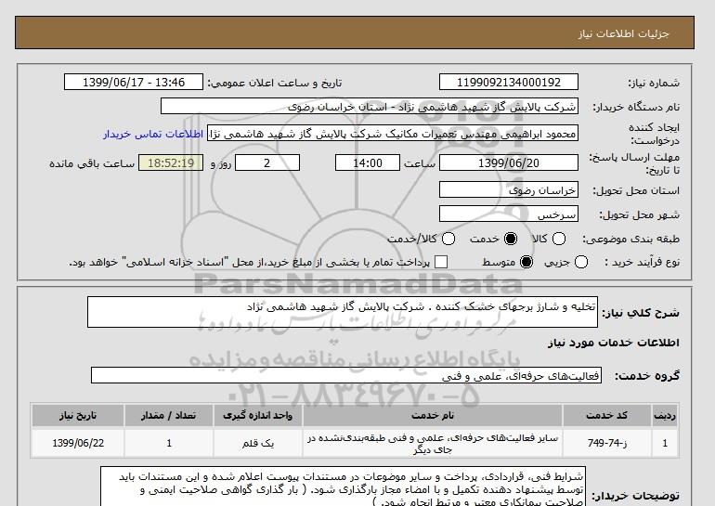
Task: Click the need date cell 1399/06/22
Action: (x=78, y=443)
